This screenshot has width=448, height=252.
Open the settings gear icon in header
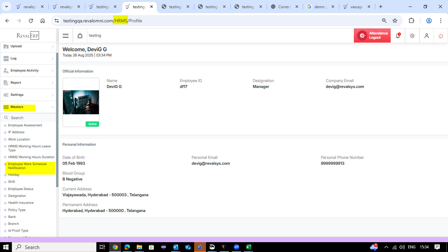[412, 36]
